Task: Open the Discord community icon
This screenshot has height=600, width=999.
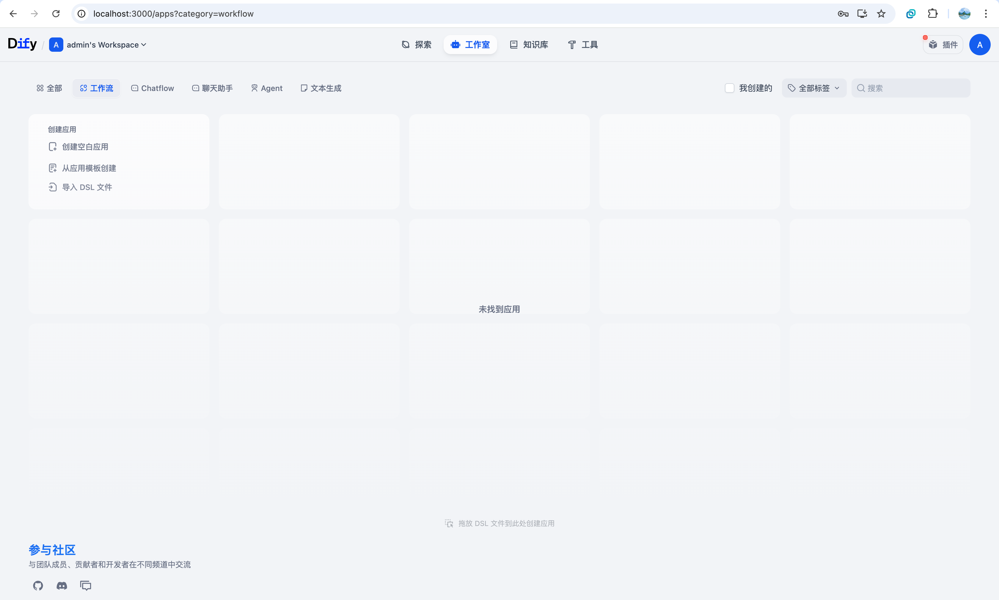Action: coord(62,585)
